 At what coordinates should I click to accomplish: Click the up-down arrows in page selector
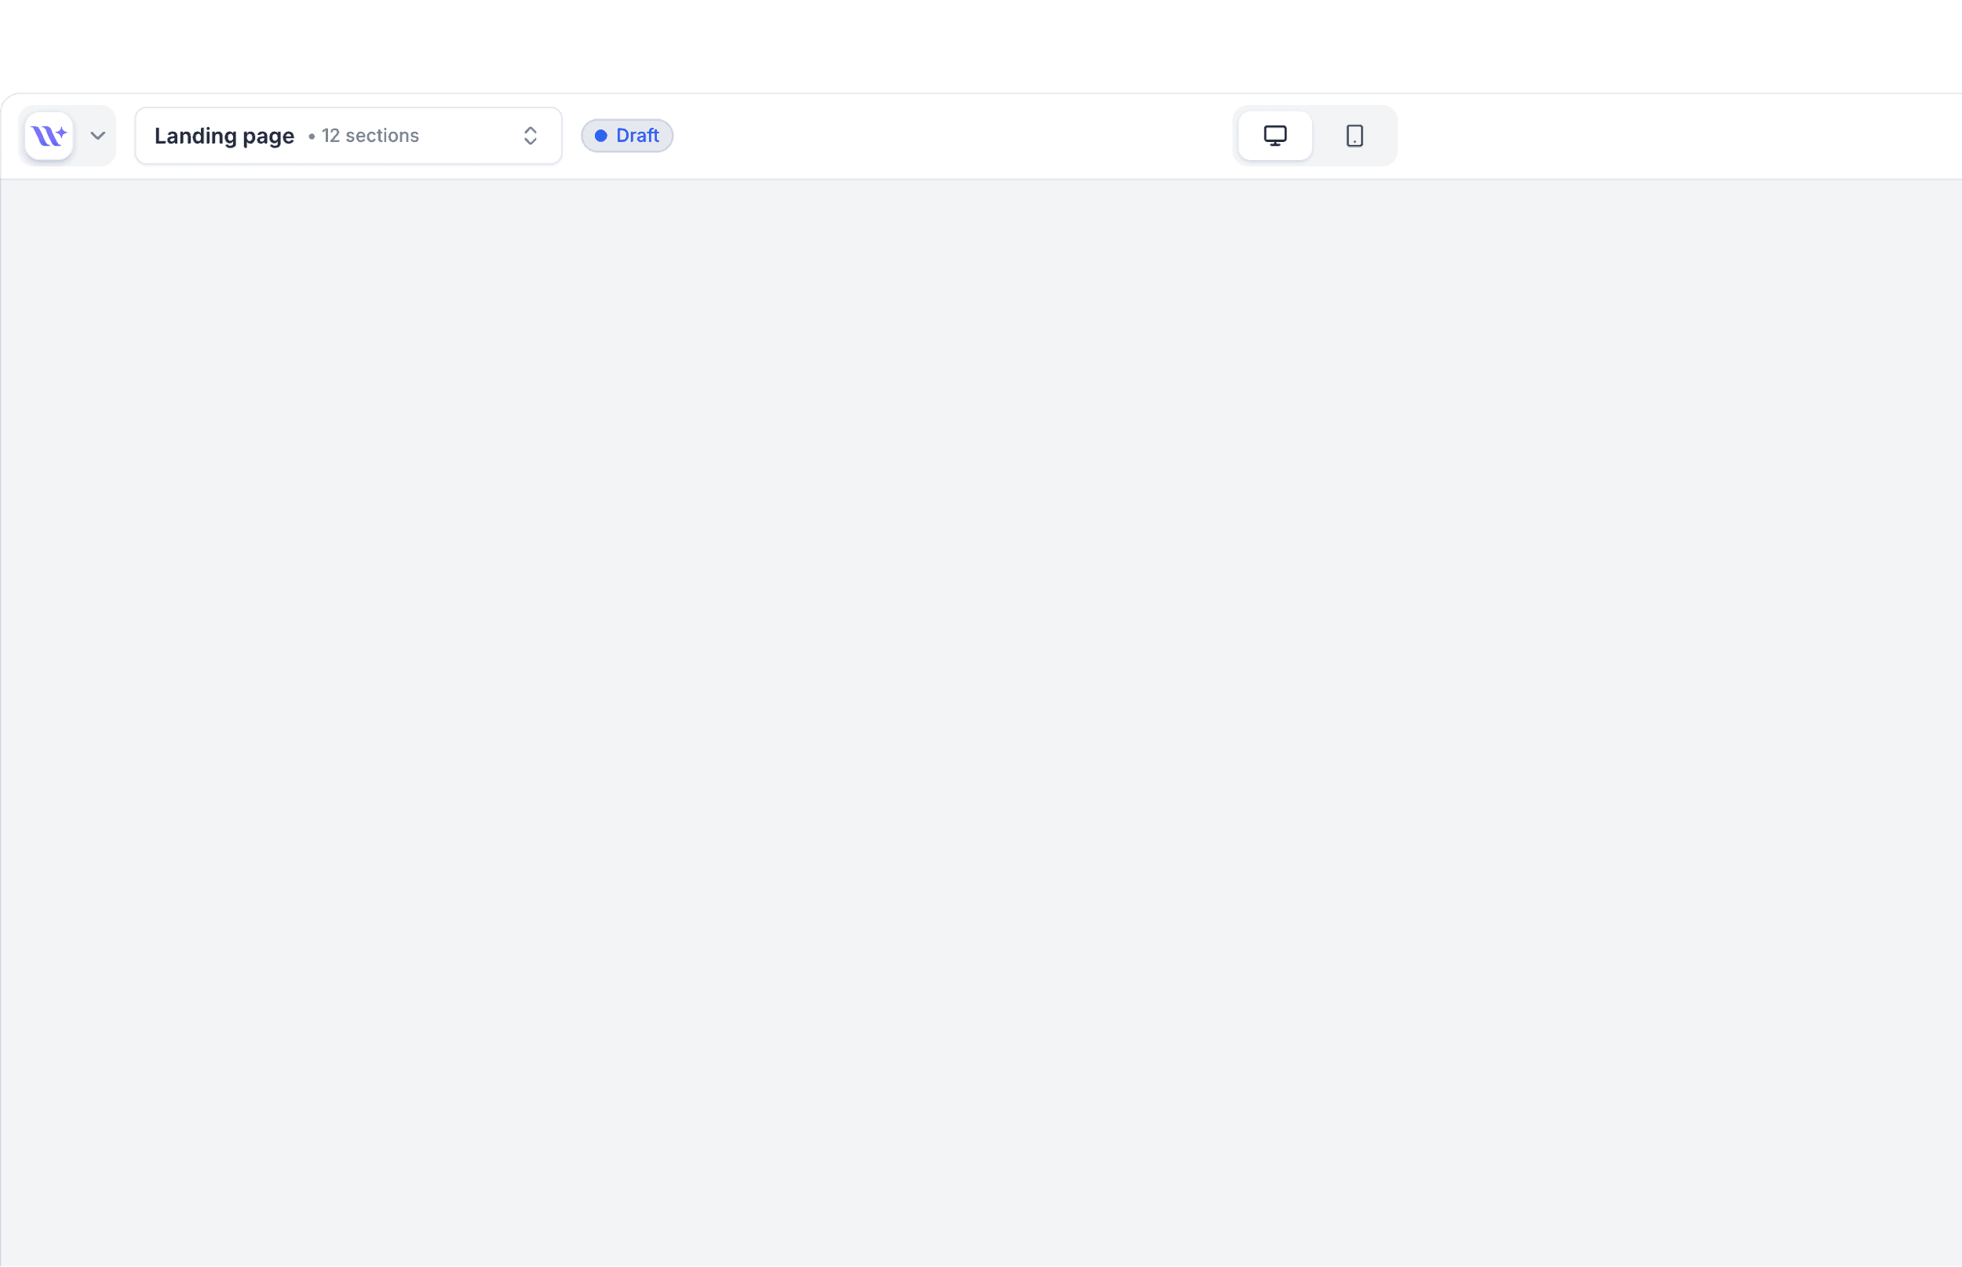[530, 136]
